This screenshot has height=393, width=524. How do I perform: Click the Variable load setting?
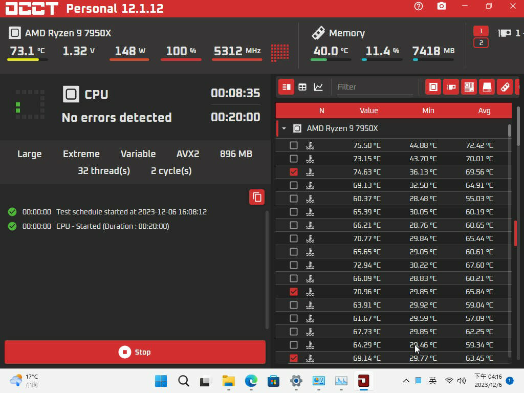(138, 154)
